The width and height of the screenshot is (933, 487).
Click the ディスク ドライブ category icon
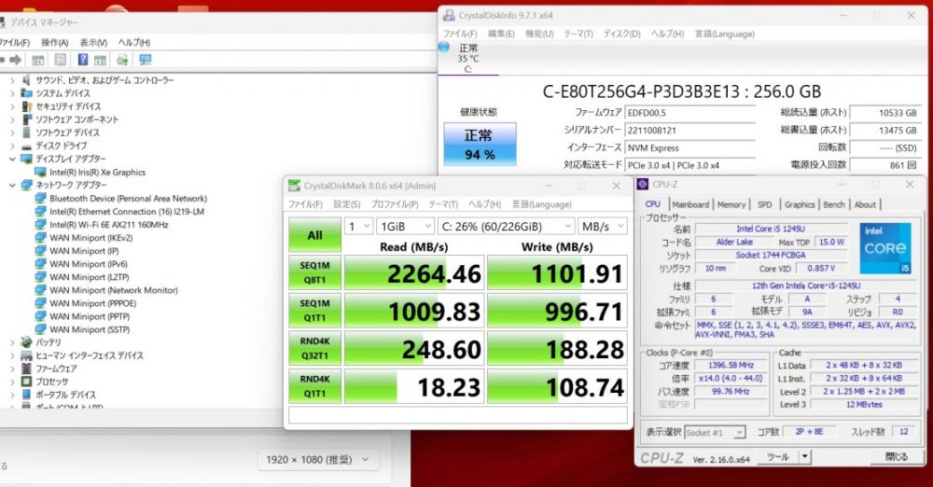(26, 146)
